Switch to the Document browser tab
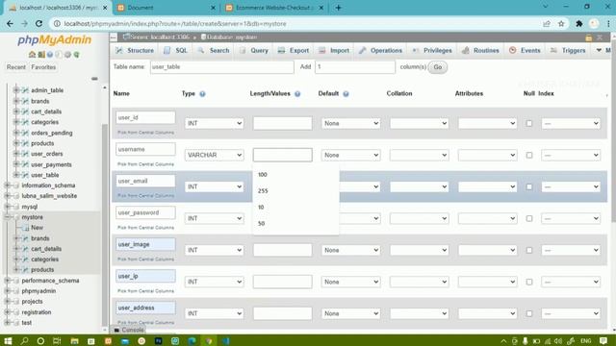616x346 pixels. tap(167, 8)
